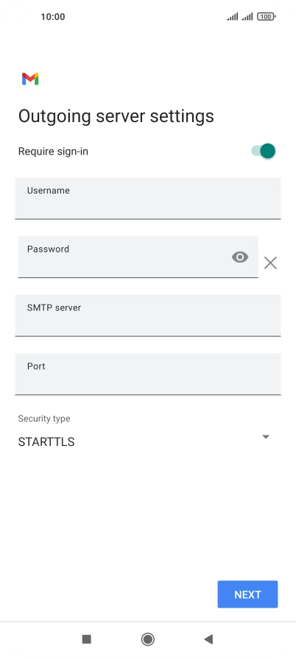Tap the Require sign-in label

[x=53, y=152]
